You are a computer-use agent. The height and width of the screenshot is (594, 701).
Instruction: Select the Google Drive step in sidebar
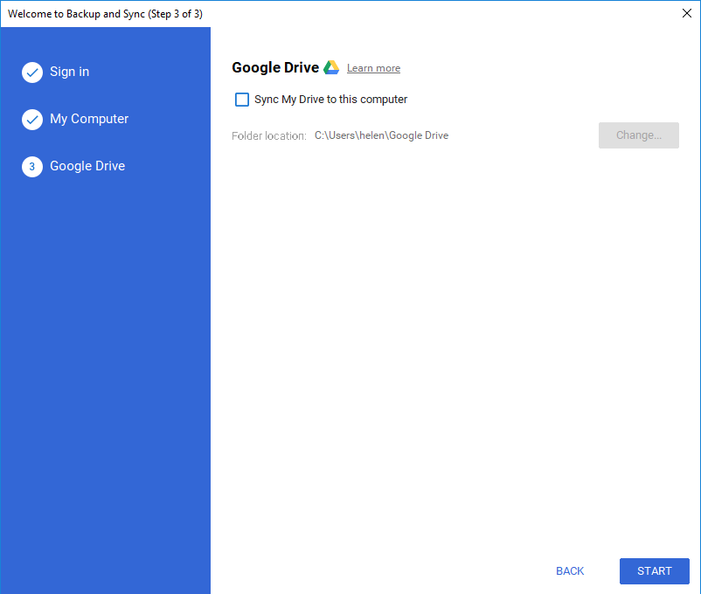click(x=87, y=166)
